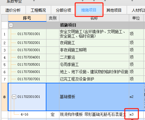This screenshot has height=120, width=145.
Task: Click the 基础模板 name cell
Action: tap(94, 97)
